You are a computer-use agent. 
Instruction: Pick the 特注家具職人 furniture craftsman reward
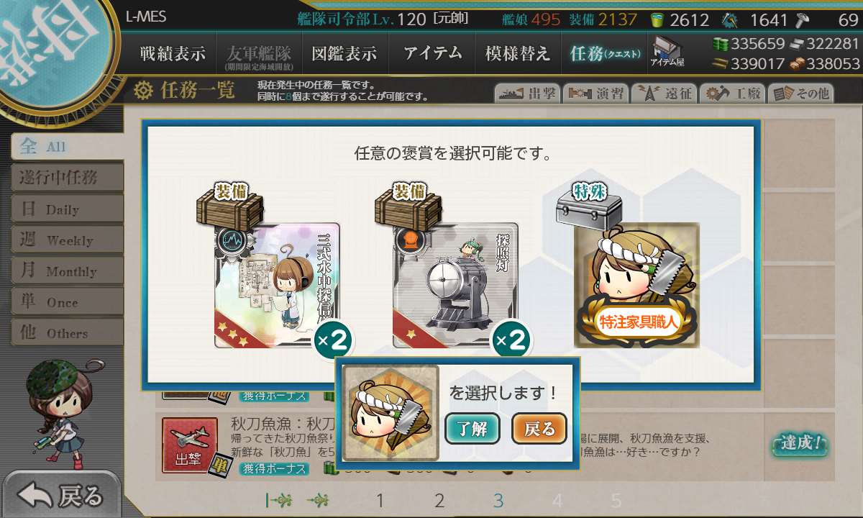(637, 285)
